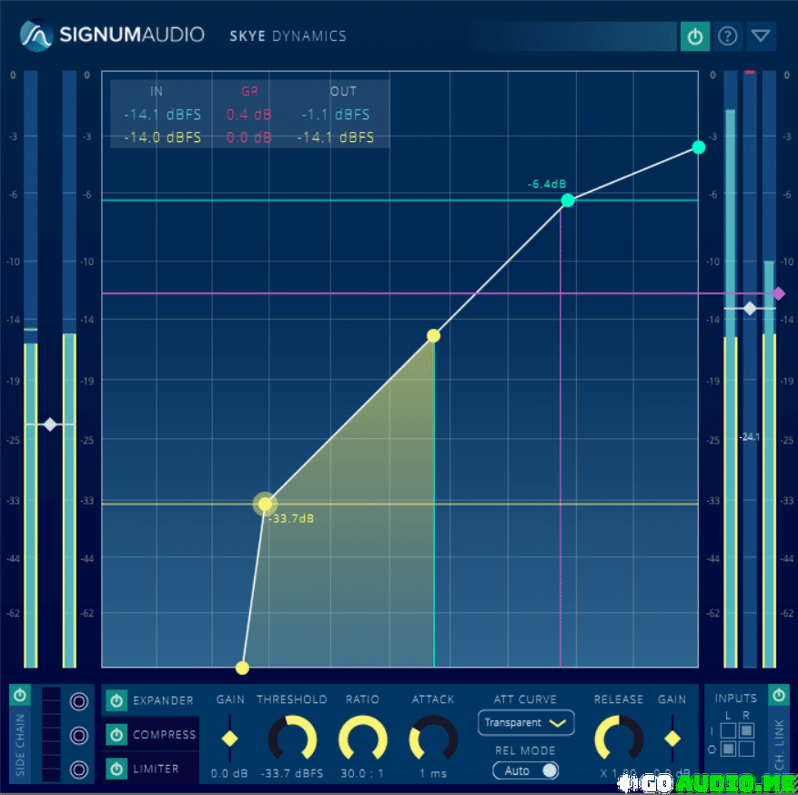Viewport: 798px width, 795px height.
Task: Select the Expander section tab
Action: (164, 701)
